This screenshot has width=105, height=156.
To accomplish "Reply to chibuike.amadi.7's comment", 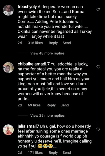I will click(51, 105).
